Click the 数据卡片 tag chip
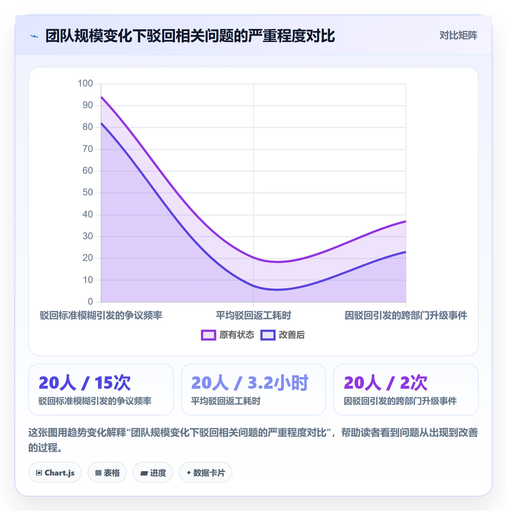The height and width of the screenshot is (511, 507). pos(206,473)
